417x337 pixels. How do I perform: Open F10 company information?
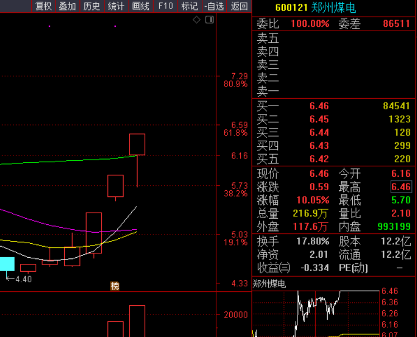[x=165, y=6]
